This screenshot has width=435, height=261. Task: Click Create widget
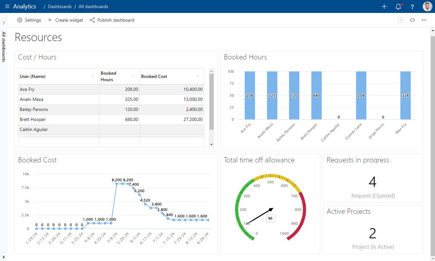65,20
